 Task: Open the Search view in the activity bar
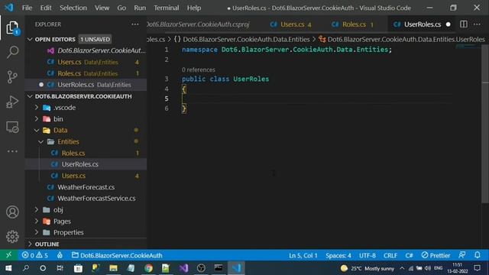click(x=12, y=52)
